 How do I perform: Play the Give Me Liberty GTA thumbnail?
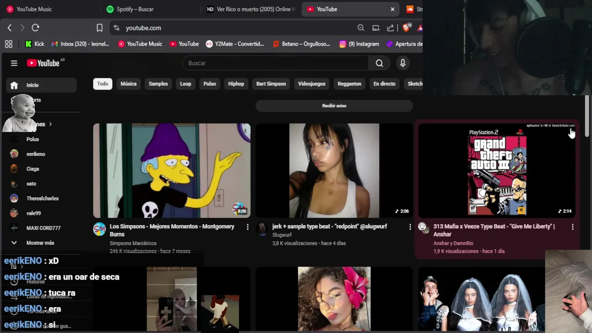[497, 171]
